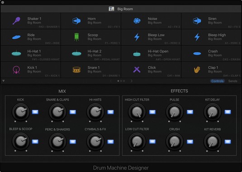Click the PERC & SHAKERS knob
This screenshot has width=242, height=172.
point(57,141)
